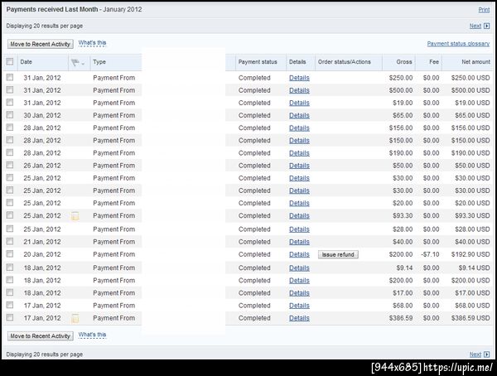Click the Issue refund button
This screenshot has height=376, width=497.
click(338, 254)
